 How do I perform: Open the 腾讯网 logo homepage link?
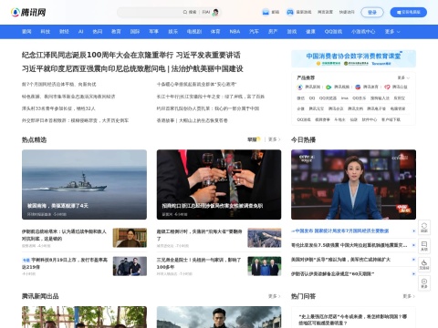(x=28, y=12)
